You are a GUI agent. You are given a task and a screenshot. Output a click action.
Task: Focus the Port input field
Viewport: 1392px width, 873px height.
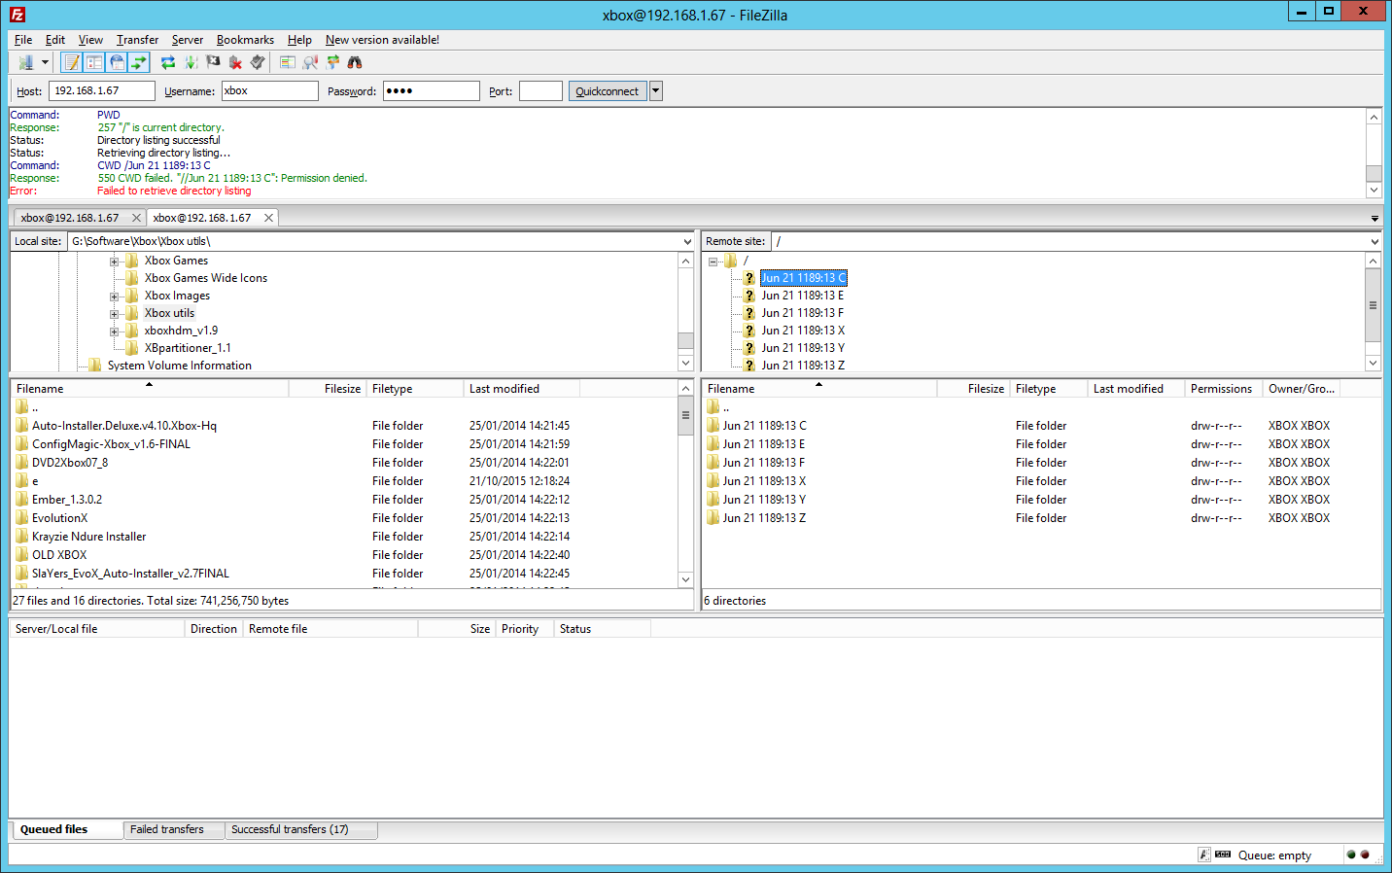point(540,90)
